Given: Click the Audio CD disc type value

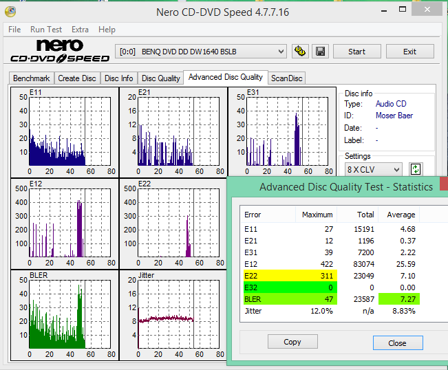Looking at the screenshot, I should (x=391, y=104).
